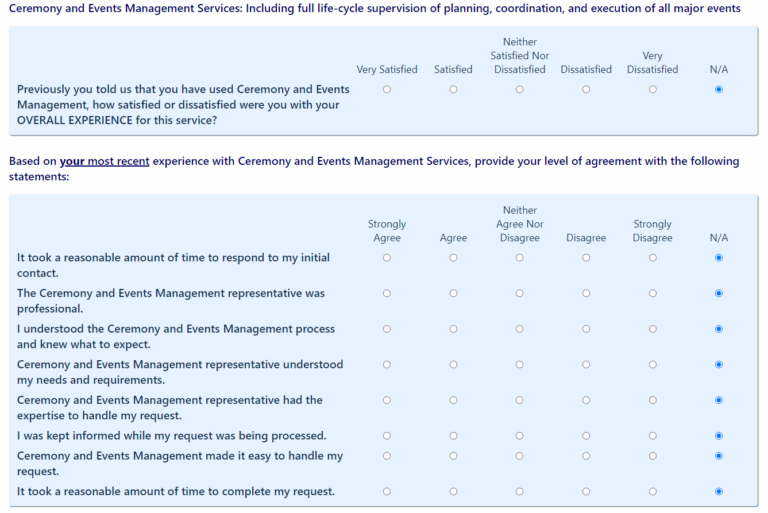This screenshot has width=768, height=513.
Task: Select Very Satisfied for overall experience
Action: pos(387,90)
